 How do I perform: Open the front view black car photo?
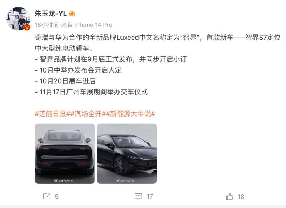(127, 153)
